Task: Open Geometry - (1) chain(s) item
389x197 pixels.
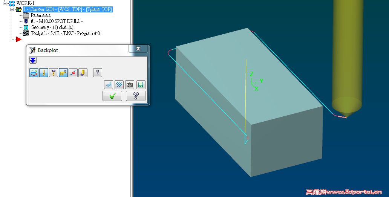Action: click(52, 27)
